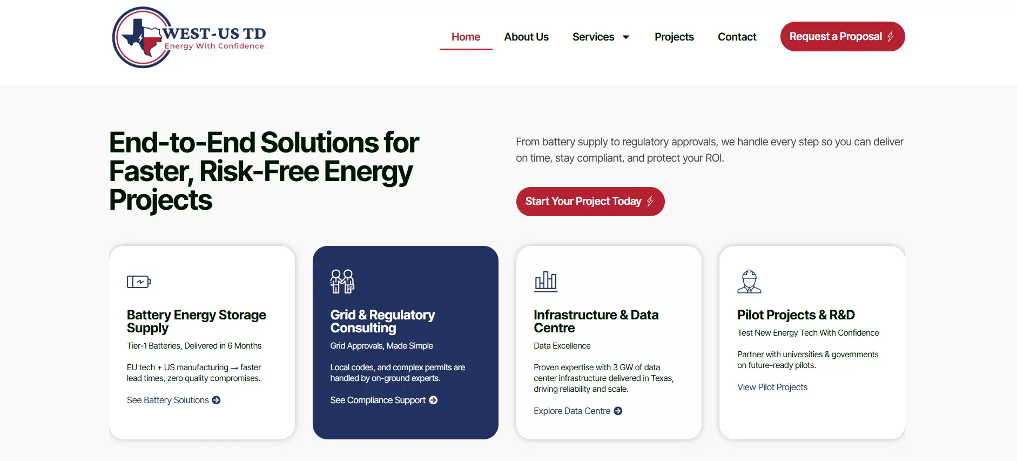Follow the View Pilot Projects link
This screenshot has height=461, width=1017.
[772, 387]
